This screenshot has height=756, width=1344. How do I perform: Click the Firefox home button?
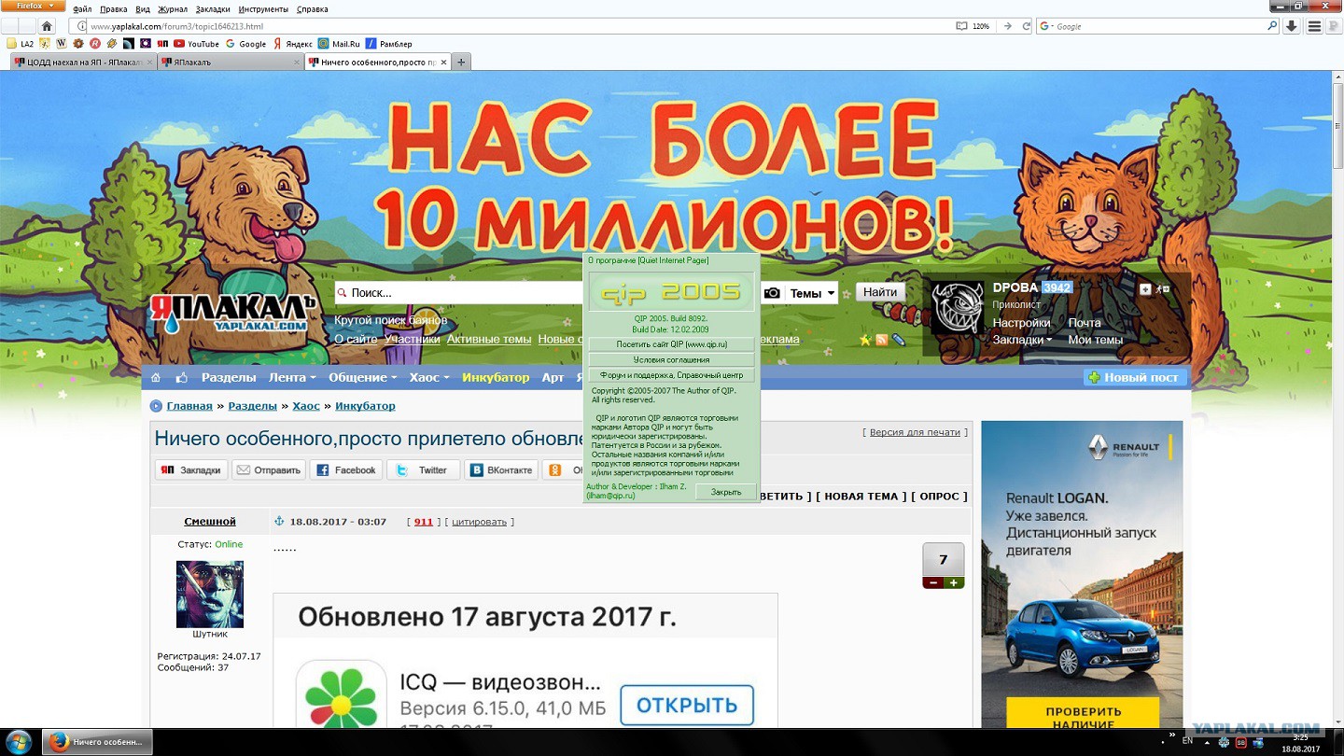47,26
